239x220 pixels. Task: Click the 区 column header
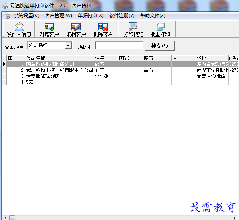(184, 58)
